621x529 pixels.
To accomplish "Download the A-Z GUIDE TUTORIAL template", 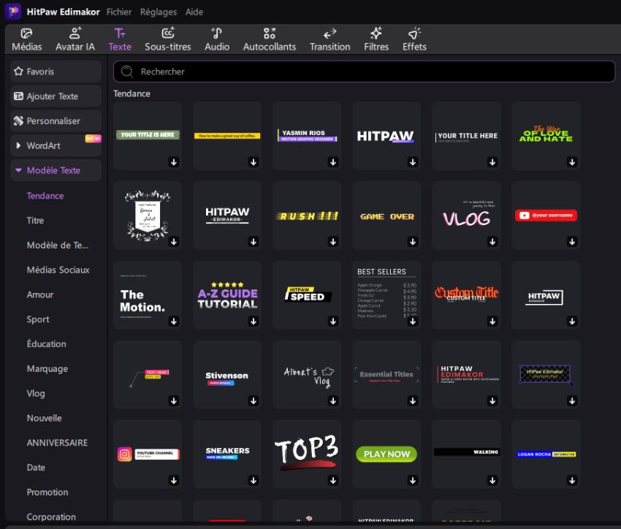I will point(254,321).
